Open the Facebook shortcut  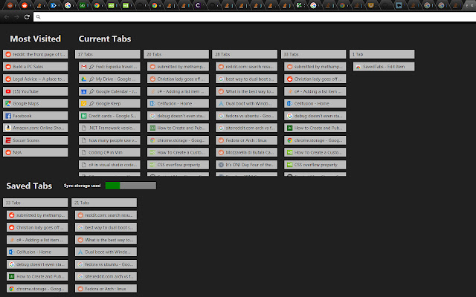36,116
